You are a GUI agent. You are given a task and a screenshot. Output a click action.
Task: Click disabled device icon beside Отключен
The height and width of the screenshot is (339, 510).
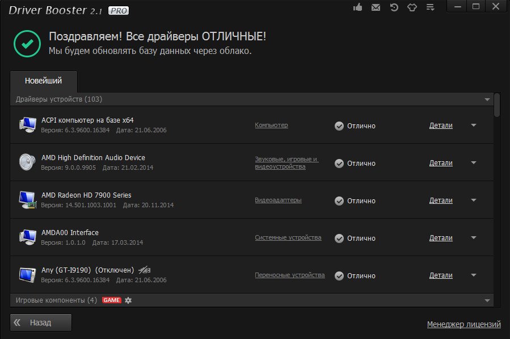(144, 270)
